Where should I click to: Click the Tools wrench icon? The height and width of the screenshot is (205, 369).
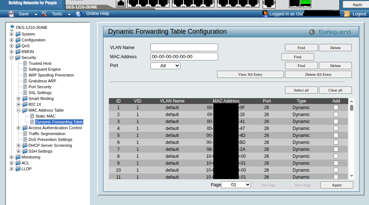[x=45, y=14]
